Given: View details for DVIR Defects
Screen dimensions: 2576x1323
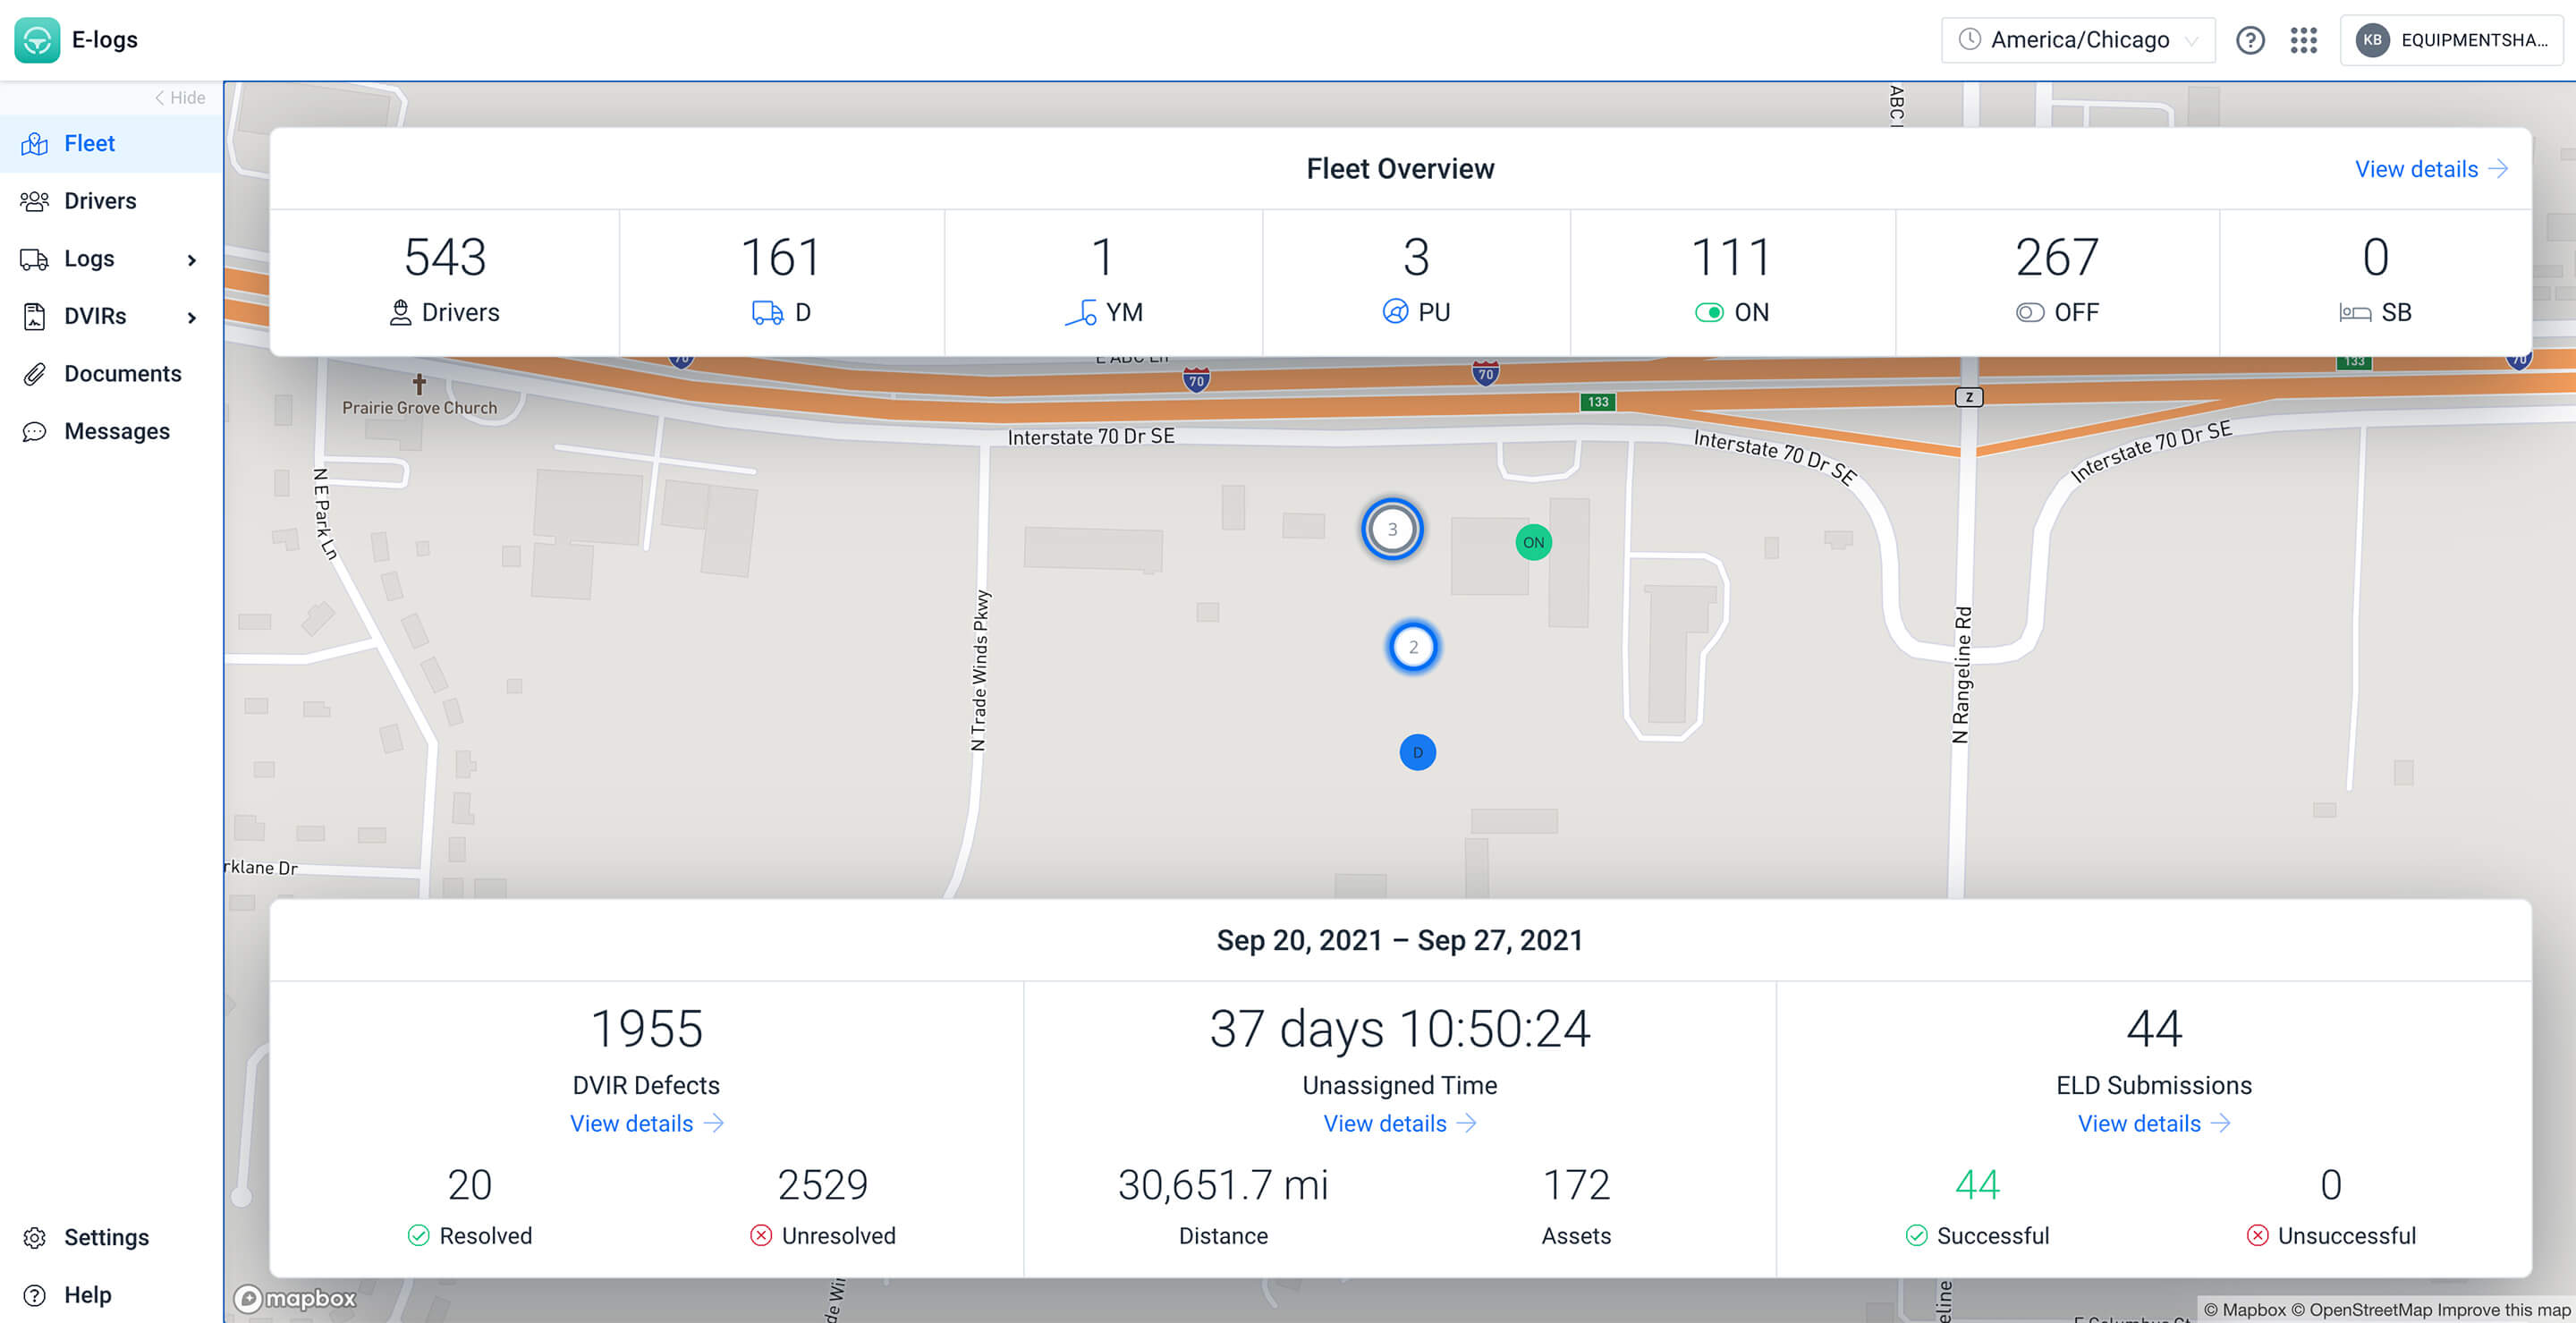Looking at the screenshot, I should 646,1123.
